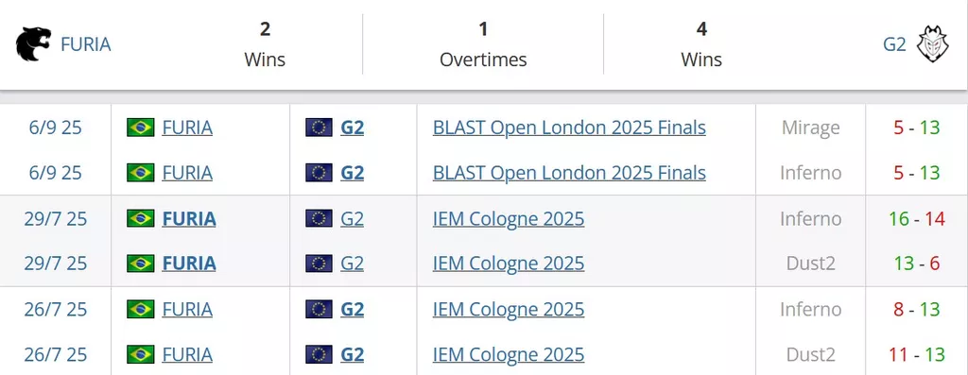Open BLAST Open London Finals Inferno event link
This screenshot has width=968, height=375.
coord(569,173)
